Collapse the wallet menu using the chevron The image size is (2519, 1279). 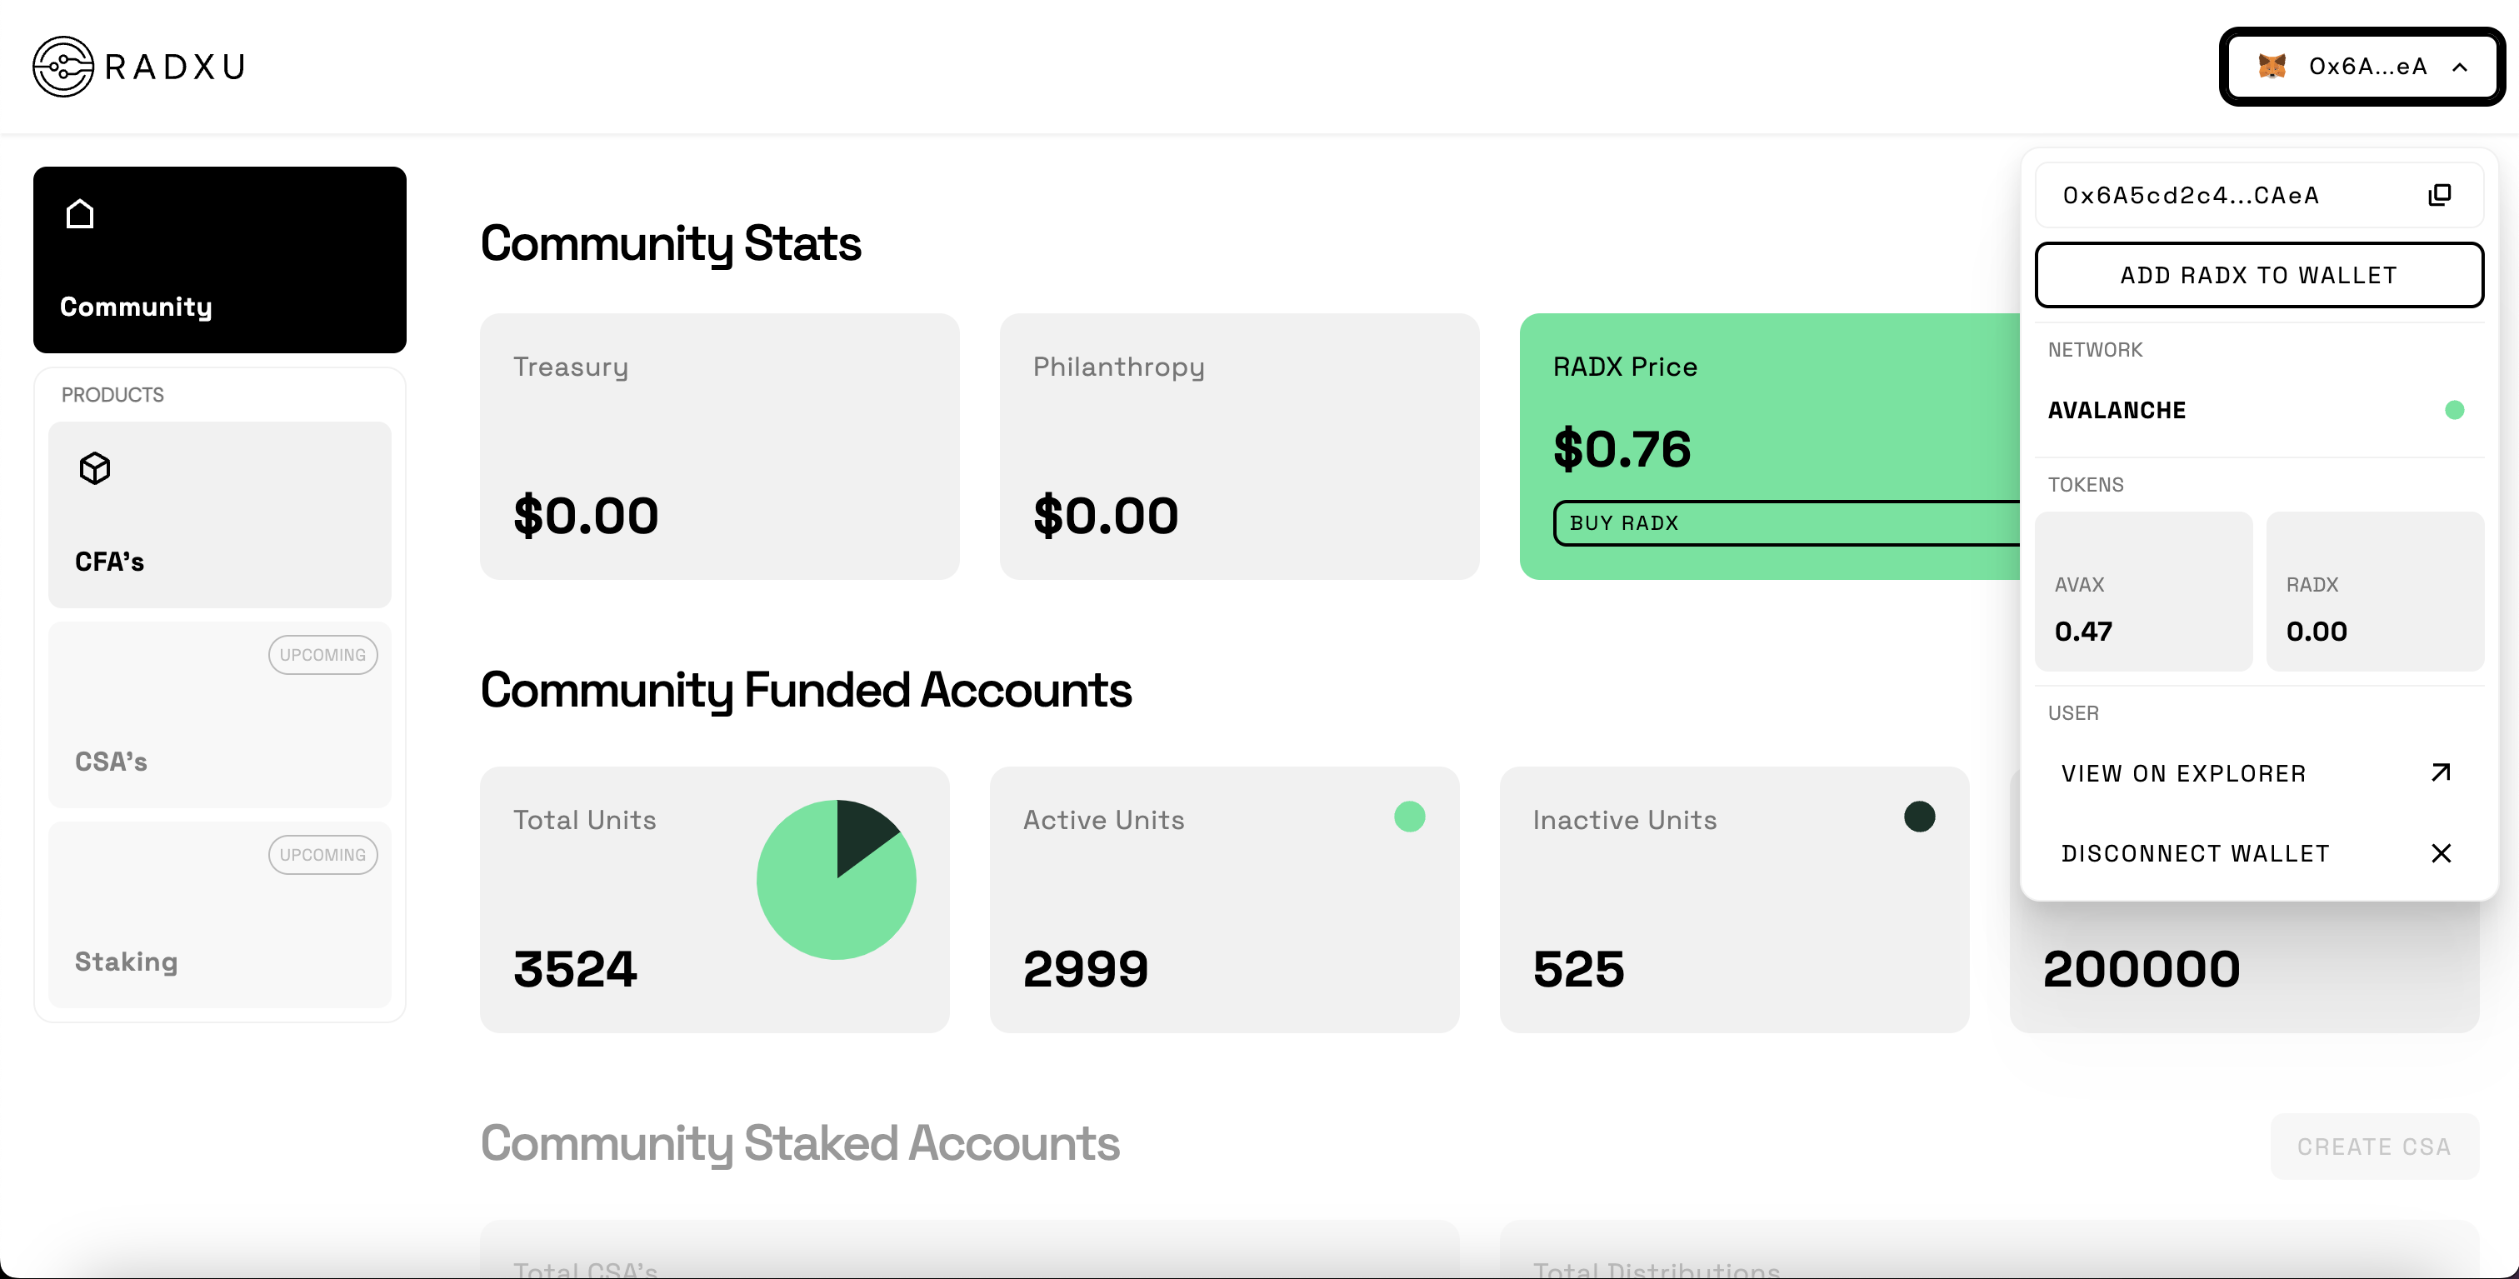click(2459, 67)
